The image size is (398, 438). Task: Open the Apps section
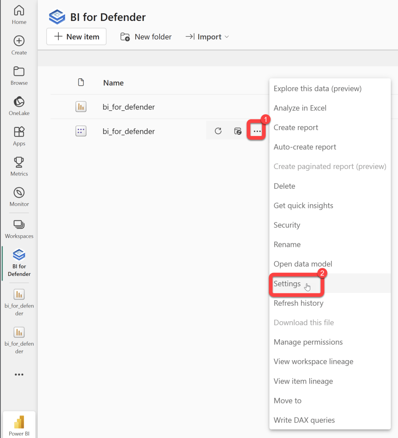pos(19,136)
